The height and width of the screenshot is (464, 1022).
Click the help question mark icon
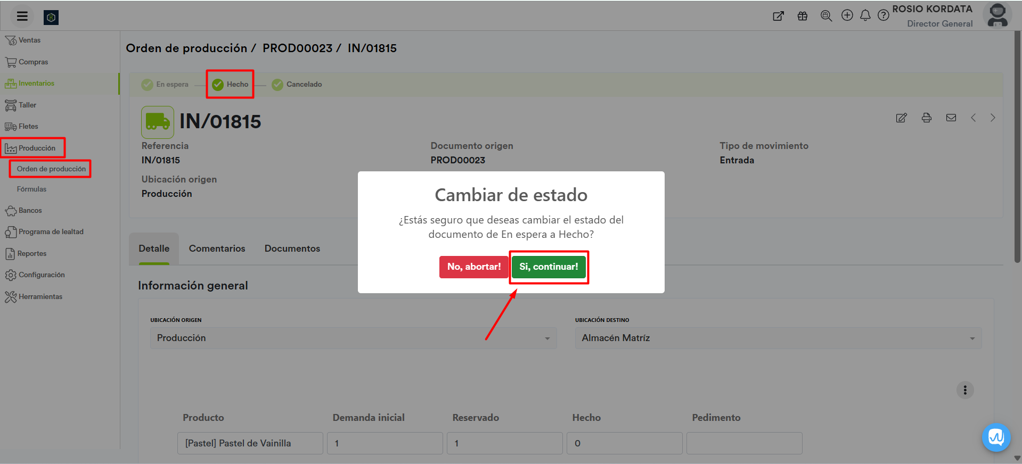tap(883, 15)
